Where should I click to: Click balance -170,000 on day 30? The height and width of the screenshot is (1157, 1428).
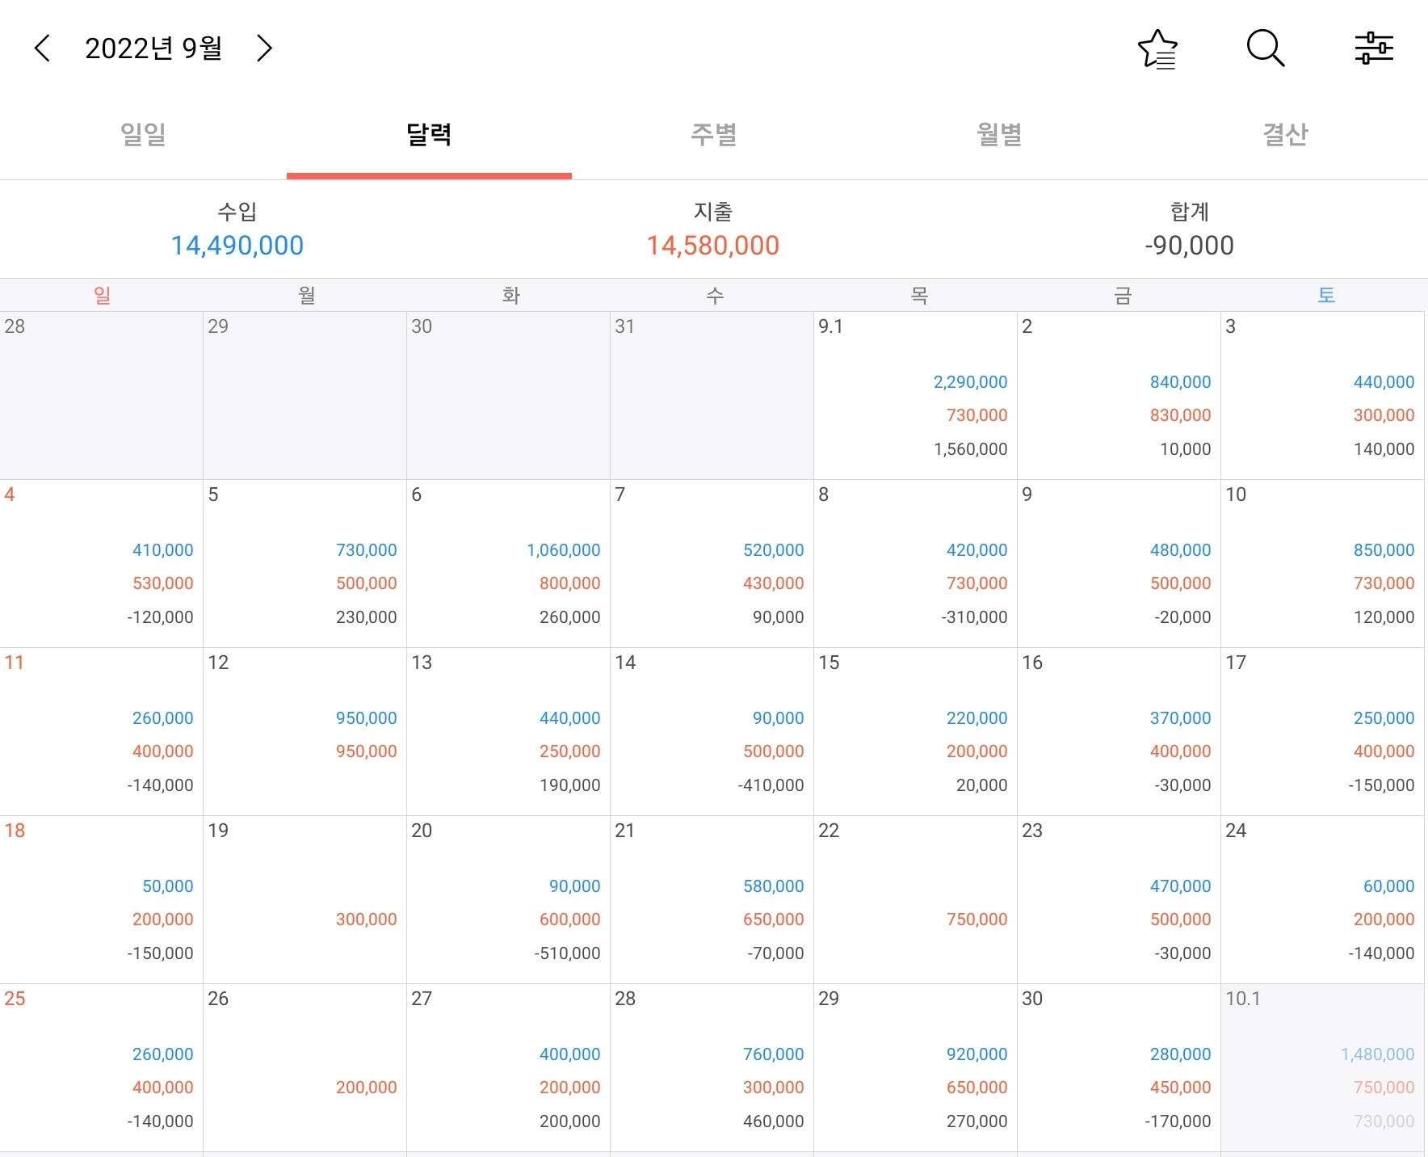tap(1178, 1121)
